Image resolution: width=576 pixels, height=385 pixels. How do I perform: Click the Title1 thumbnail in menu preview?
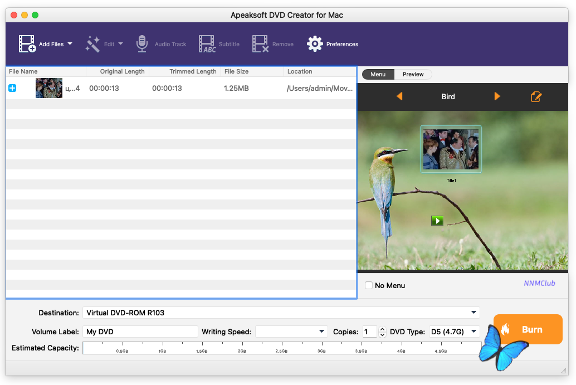pos(451,149)
